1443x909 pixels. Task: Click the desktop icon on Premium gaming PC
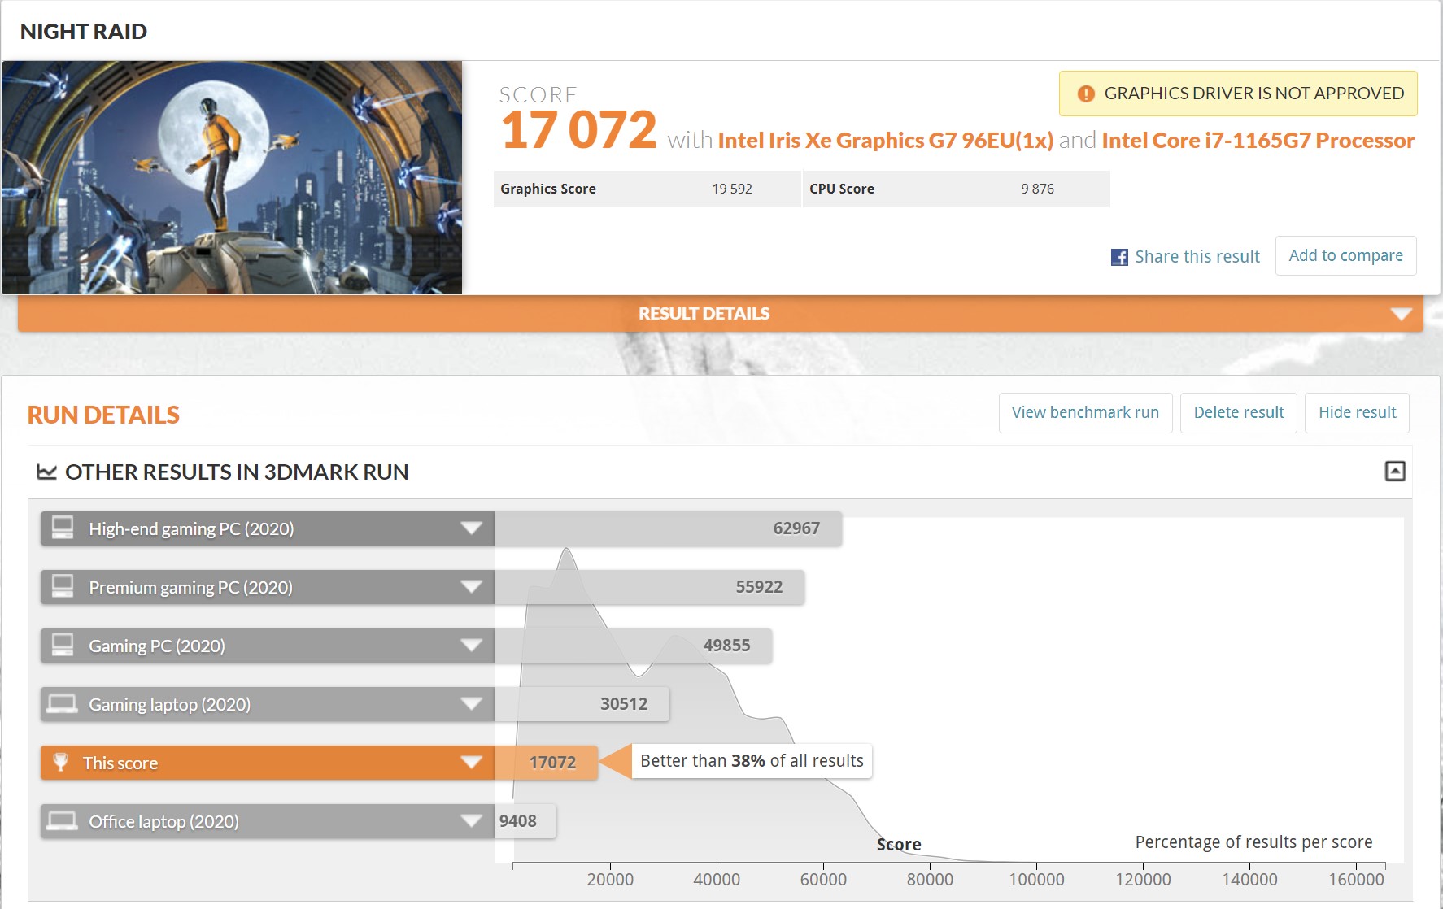pos(63,586)
